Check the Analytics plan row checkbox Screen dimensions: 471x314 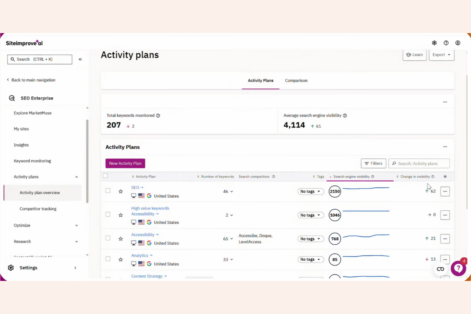point(108,259)
